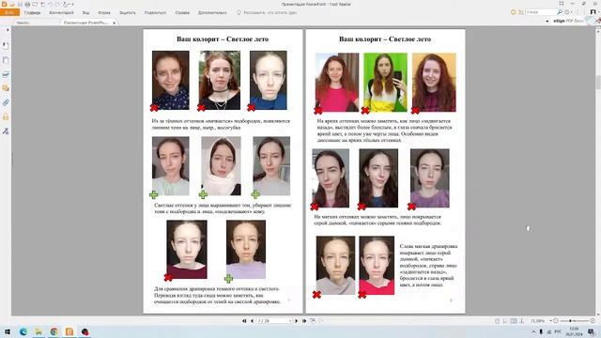Click the page number input field

(271, 321)
